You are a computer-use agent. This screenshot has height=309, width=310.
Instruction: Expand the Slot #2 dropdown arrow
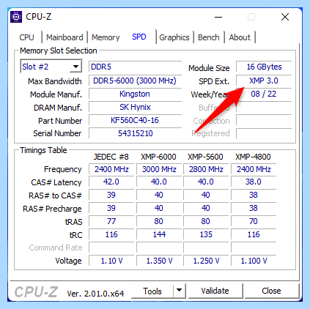(x=75, y=67)
